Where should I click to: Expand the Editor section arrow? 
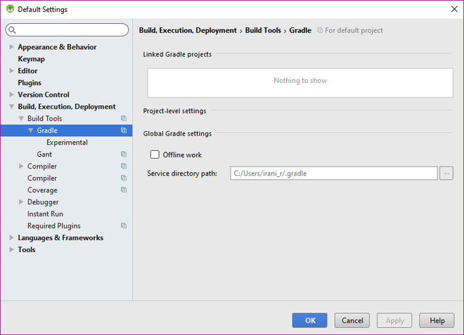(x=11, y=71)
